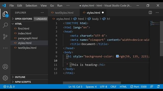Image resolution: width=163 pixels, height=91 pixels.
Task: Click the <!DOCTYPE html> line
Action: [x=76, y=23]
